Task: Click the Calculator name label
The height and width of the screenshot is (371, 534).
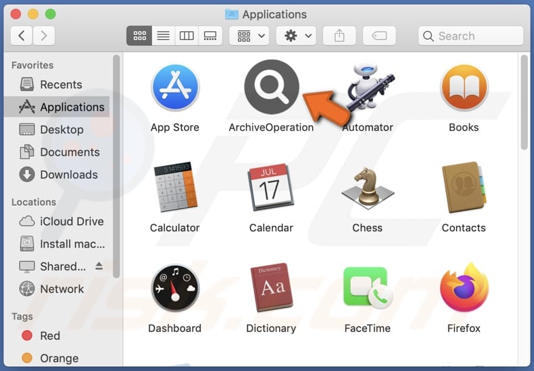Action: [x=174, y=227]
